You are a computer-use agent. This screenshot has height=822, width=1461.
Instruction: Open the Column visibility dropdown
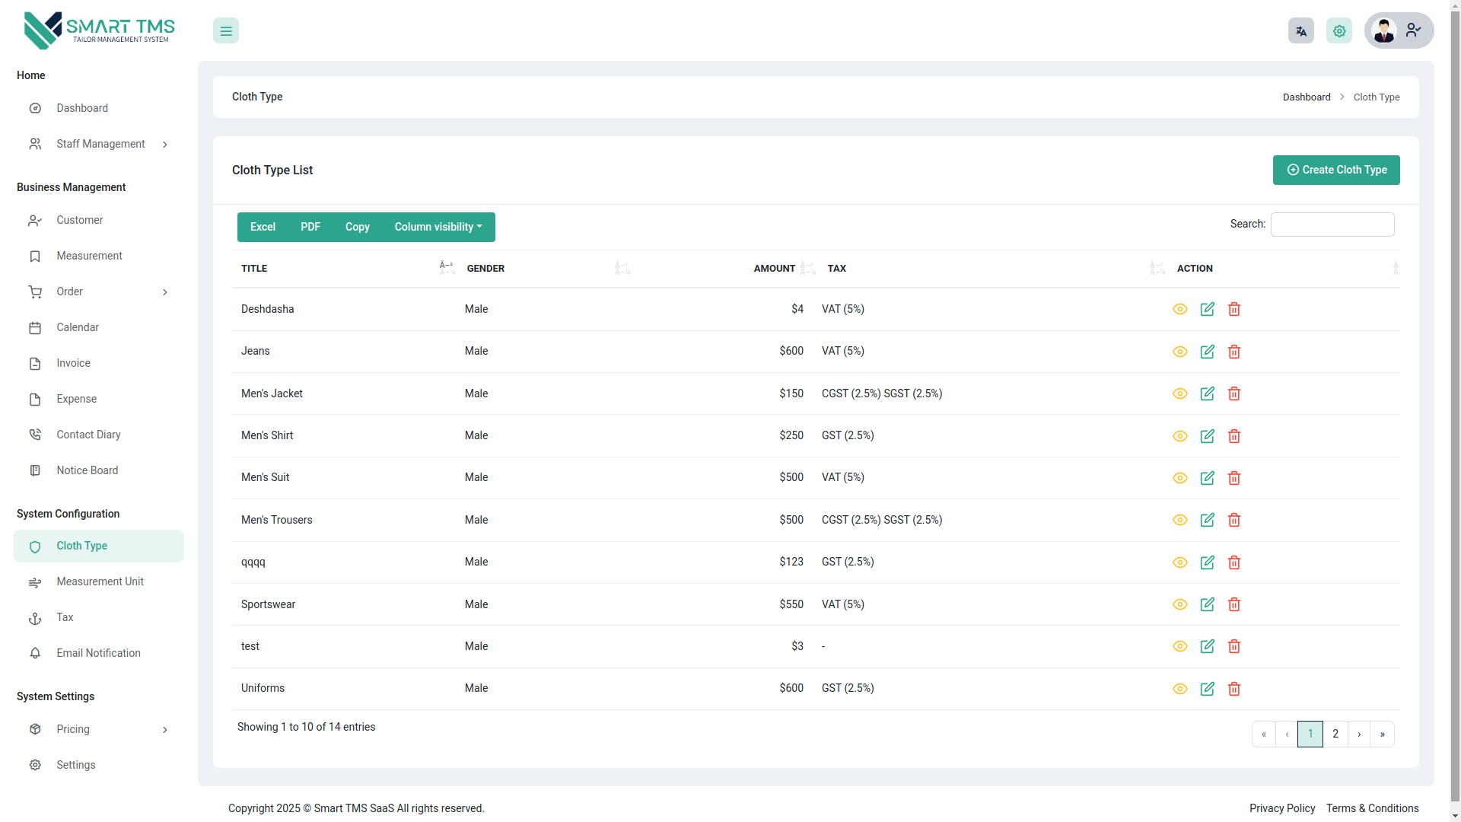pyautogui.click(x=438, y=227)
